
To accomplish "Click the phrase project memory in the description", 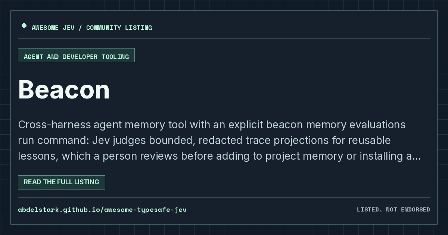I will pos(305,156).
